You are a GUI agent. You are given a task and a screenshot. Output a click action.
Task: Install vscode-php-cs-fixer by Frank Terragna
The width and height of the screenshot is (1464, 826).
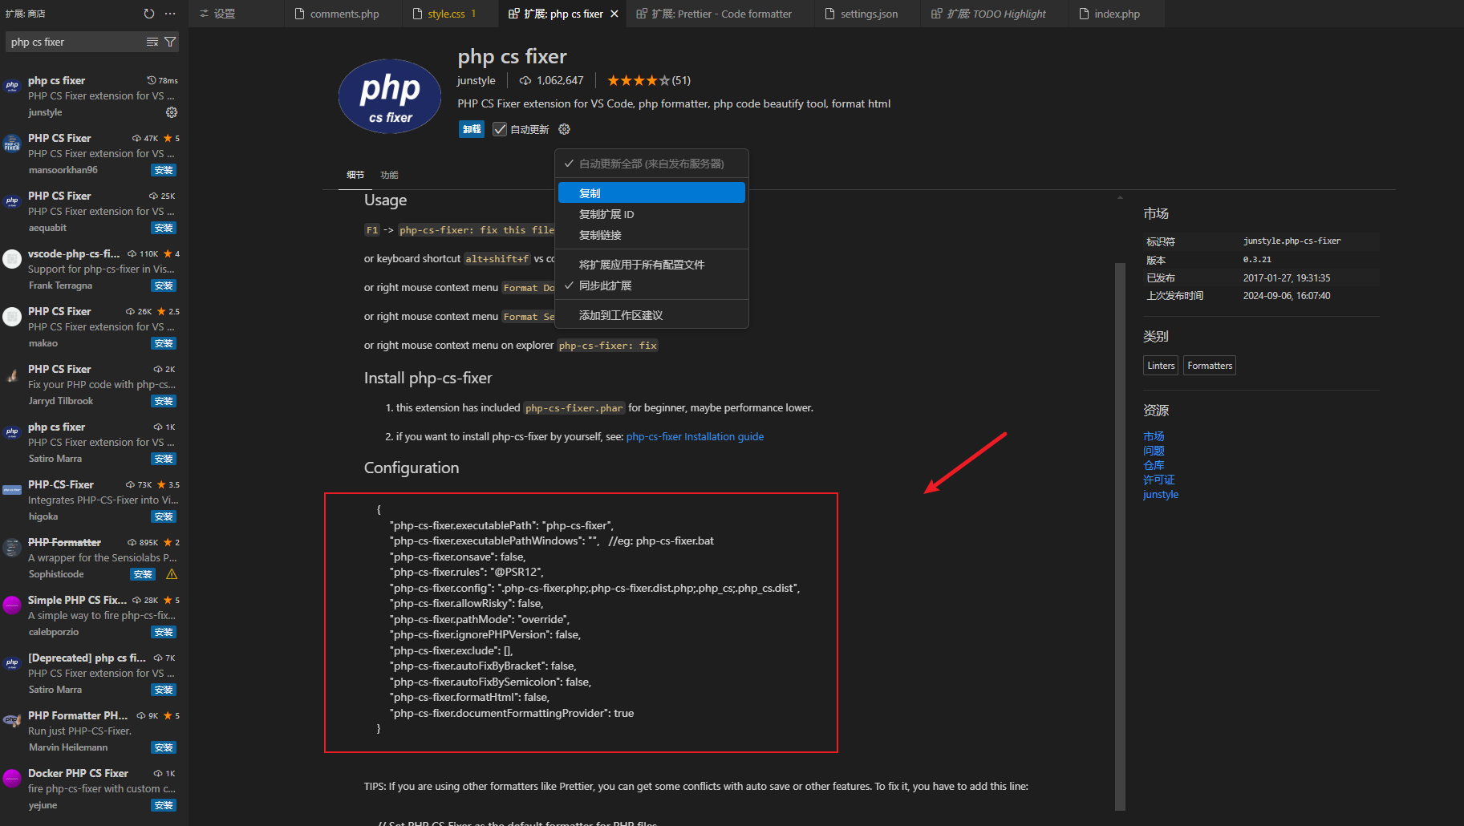(164, 285)
